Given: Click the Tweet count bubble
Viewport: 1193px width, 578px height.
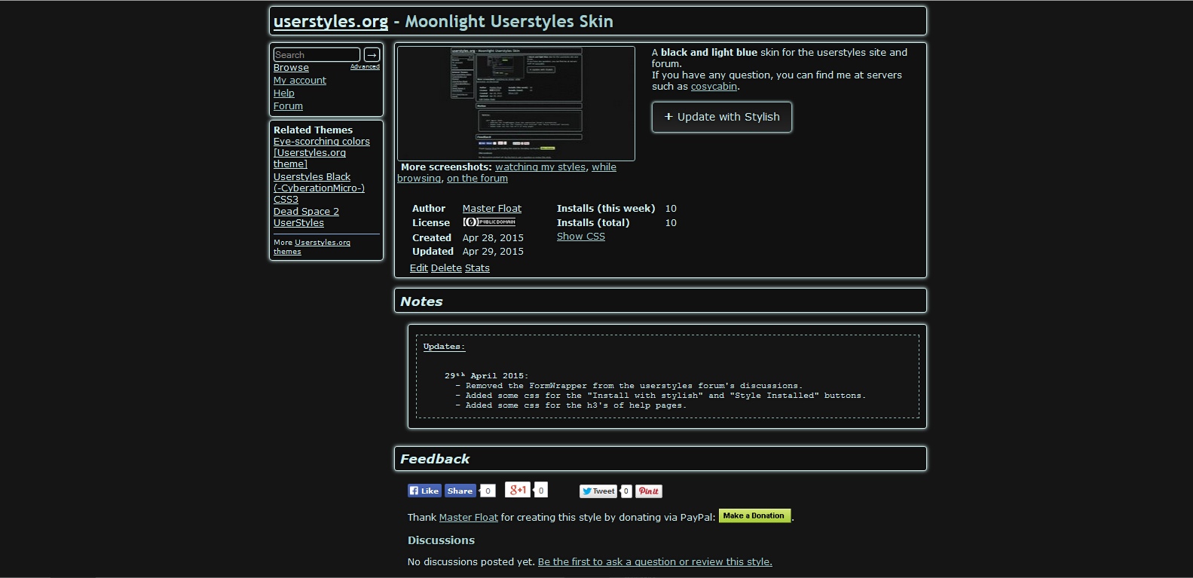Looking at the screenshot, I should pyautogui.click(x=626, y=491).
